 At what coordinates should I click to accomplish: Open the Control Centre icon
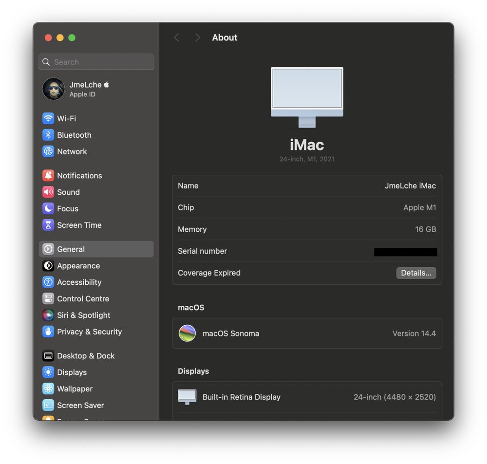[x=48, y=298]
